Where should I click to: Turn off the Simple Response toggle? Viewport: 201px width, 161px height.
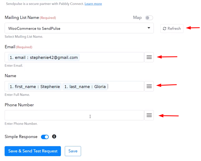pyautogui.click(x=45, y=137)
